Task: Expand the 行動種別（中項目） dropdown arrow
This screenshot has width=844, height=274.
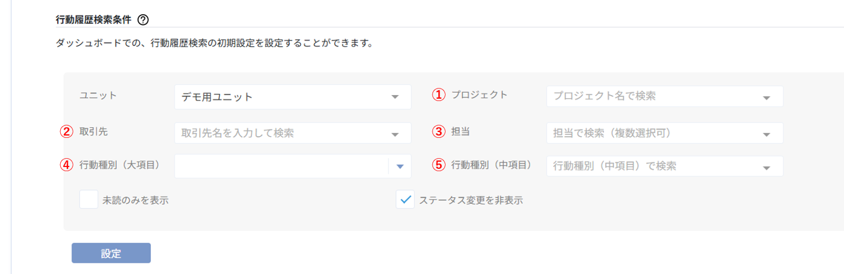Action: [766, 168]
